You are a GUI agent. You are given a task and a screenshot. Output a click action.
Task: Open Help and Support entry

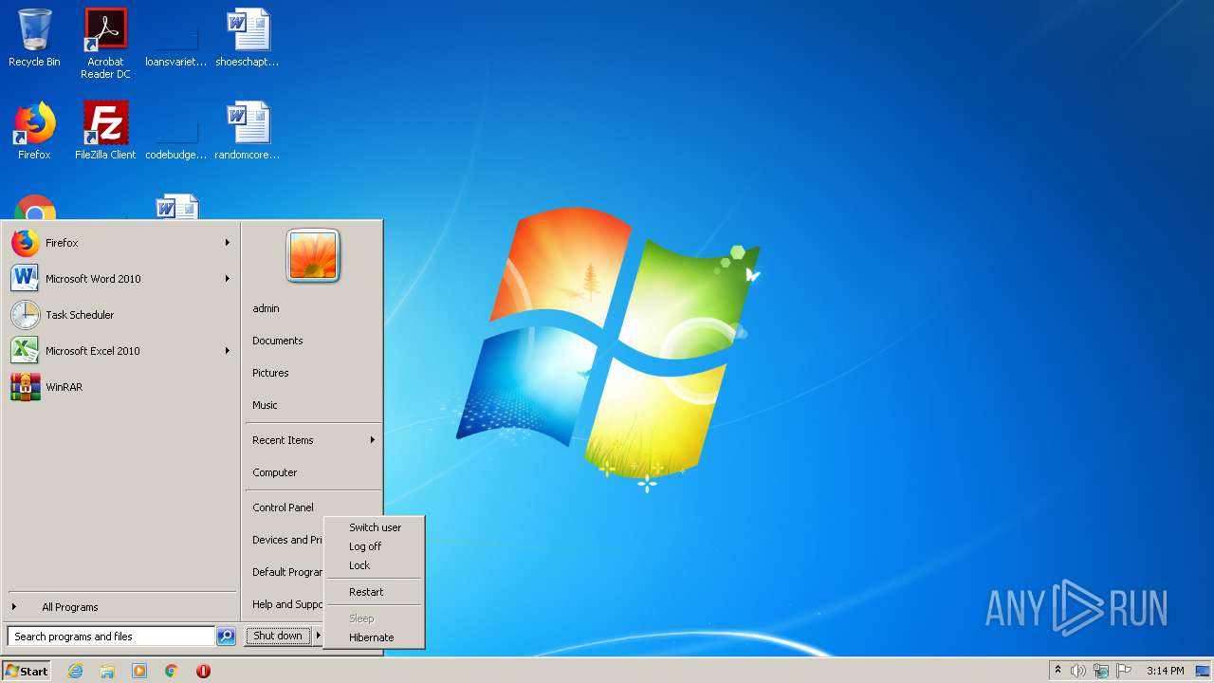point(285,604)
